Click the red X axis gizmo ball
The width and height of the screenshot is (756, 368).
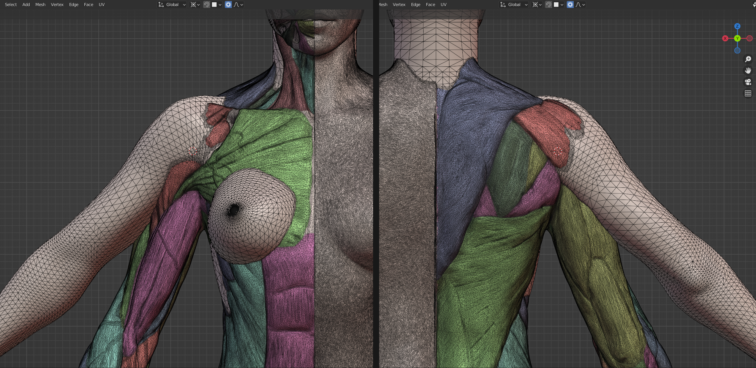tap(725, 38)
